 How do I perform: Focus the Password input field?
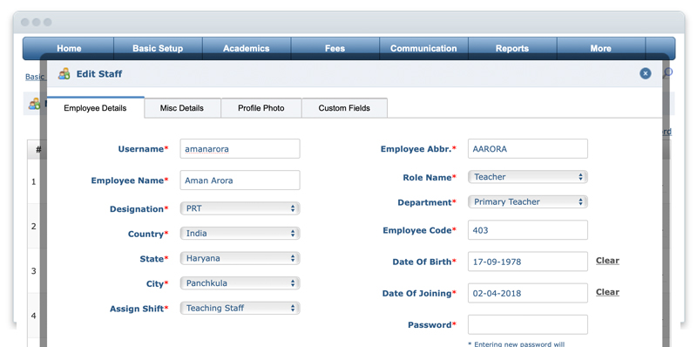pyautogui.click(x=528, y=324)
